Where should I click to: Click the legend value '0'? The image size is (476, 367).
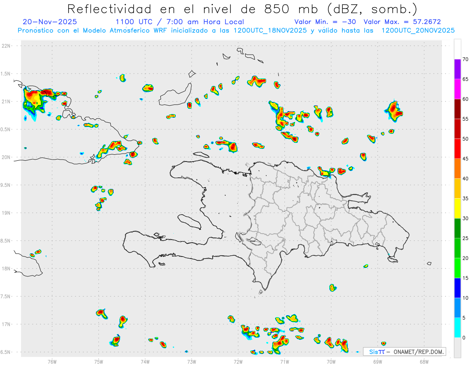click(x=464, y=338)
